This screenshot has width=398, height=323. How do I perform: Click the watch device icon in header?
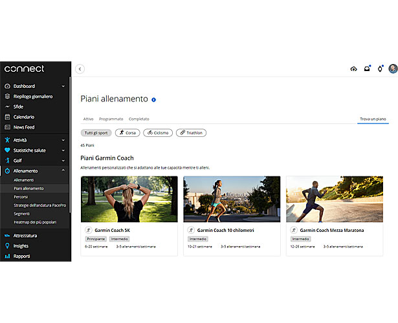(x=380, y=68)
